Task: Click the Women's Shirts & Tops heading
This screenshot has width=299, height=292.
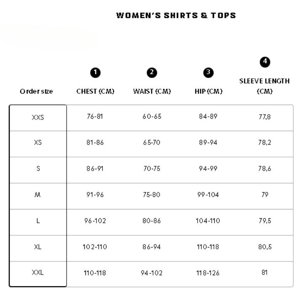Action: pyautogui.click(x=176, y=16)
